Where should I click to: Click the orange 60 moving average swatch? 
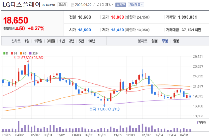coord(21,53)
